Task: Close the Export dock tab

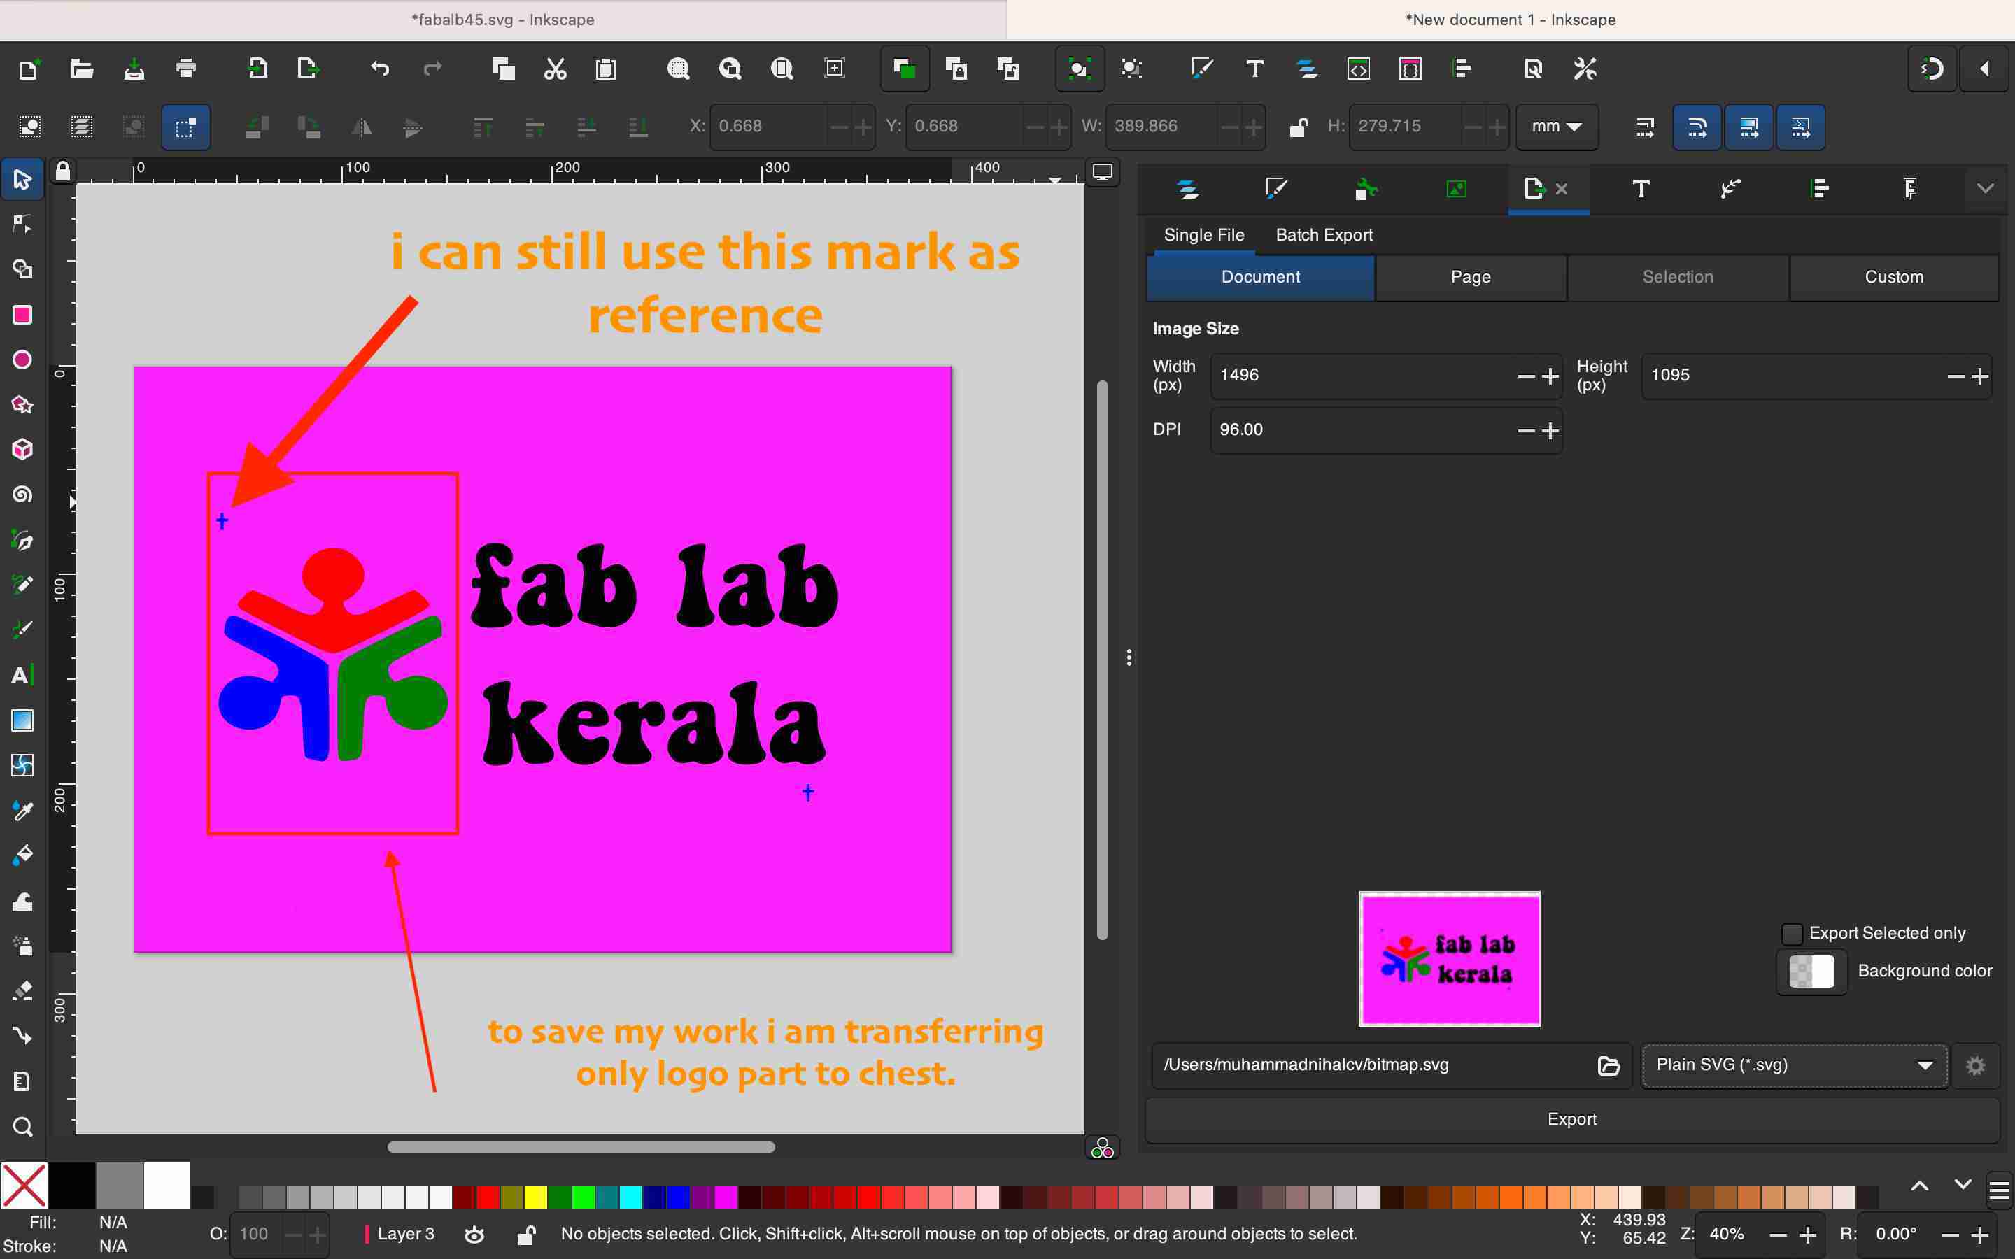Action: pyautogui.click(x=1561, y=189)
